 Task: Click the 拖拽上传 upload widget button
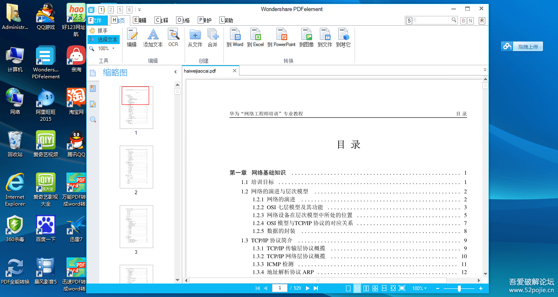[x=522, y=47]
